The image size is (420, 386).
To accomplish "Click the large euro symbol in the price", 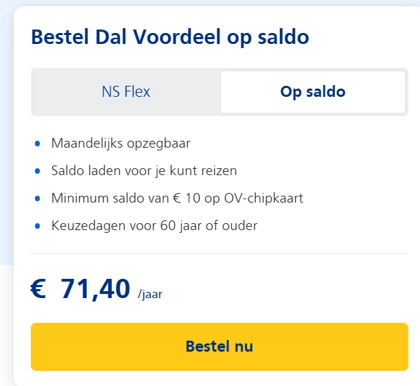I will (38, 289).
